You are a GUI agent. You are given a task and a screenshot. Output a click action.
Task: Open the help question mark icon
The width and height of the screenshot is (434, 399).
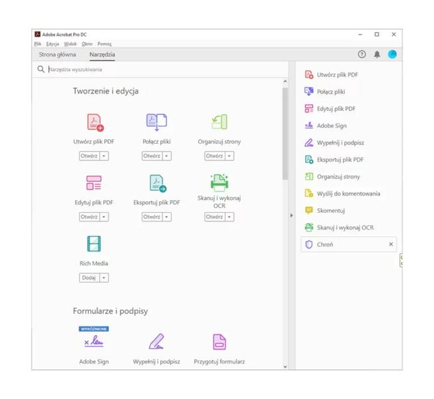tap(362, 55)
